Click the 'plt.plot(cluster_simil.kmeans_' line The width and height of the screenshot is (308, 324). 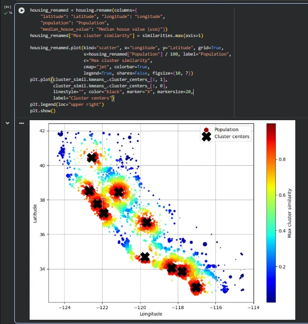(99, 79)
